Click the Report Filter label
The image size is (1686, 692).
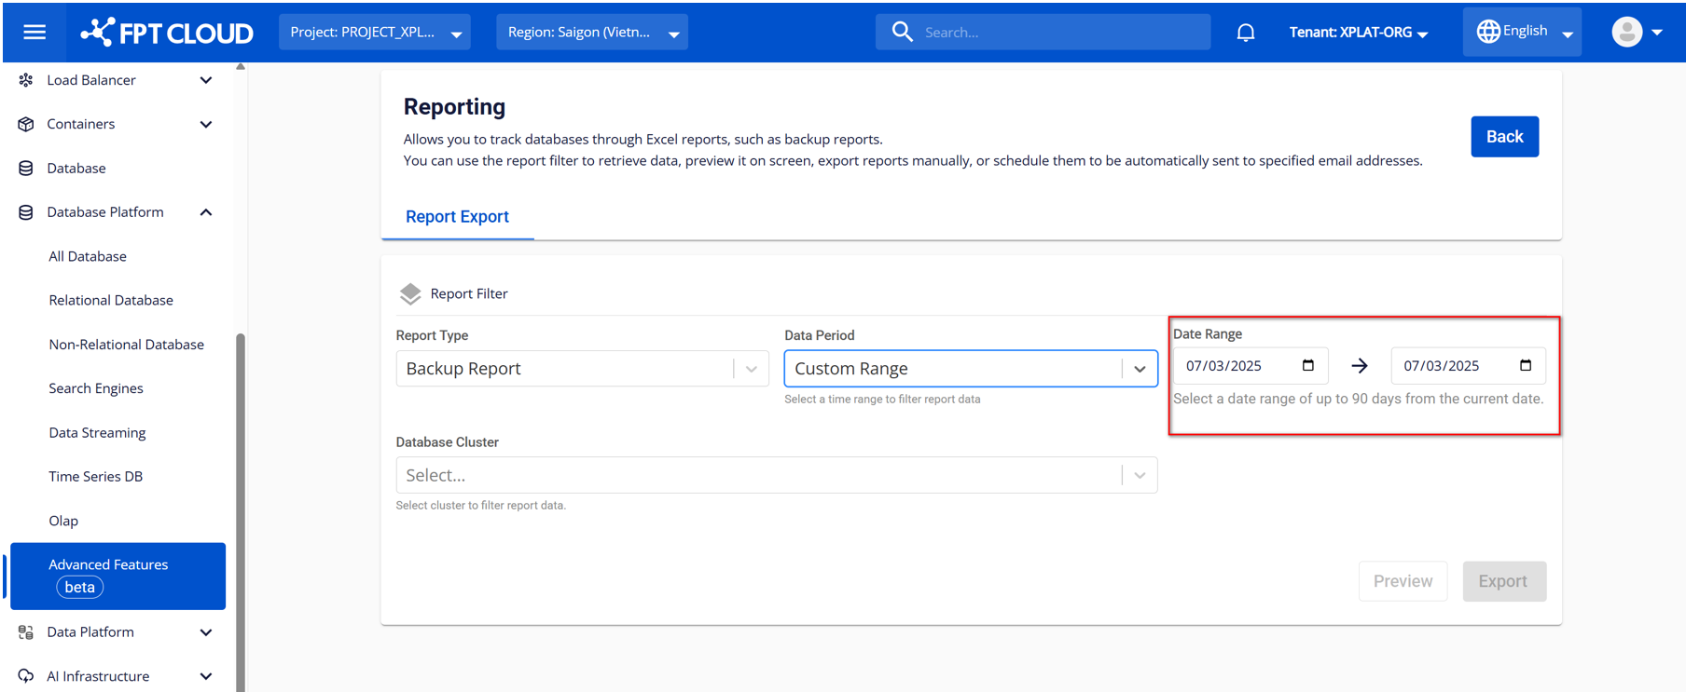(x=469, y=294)
